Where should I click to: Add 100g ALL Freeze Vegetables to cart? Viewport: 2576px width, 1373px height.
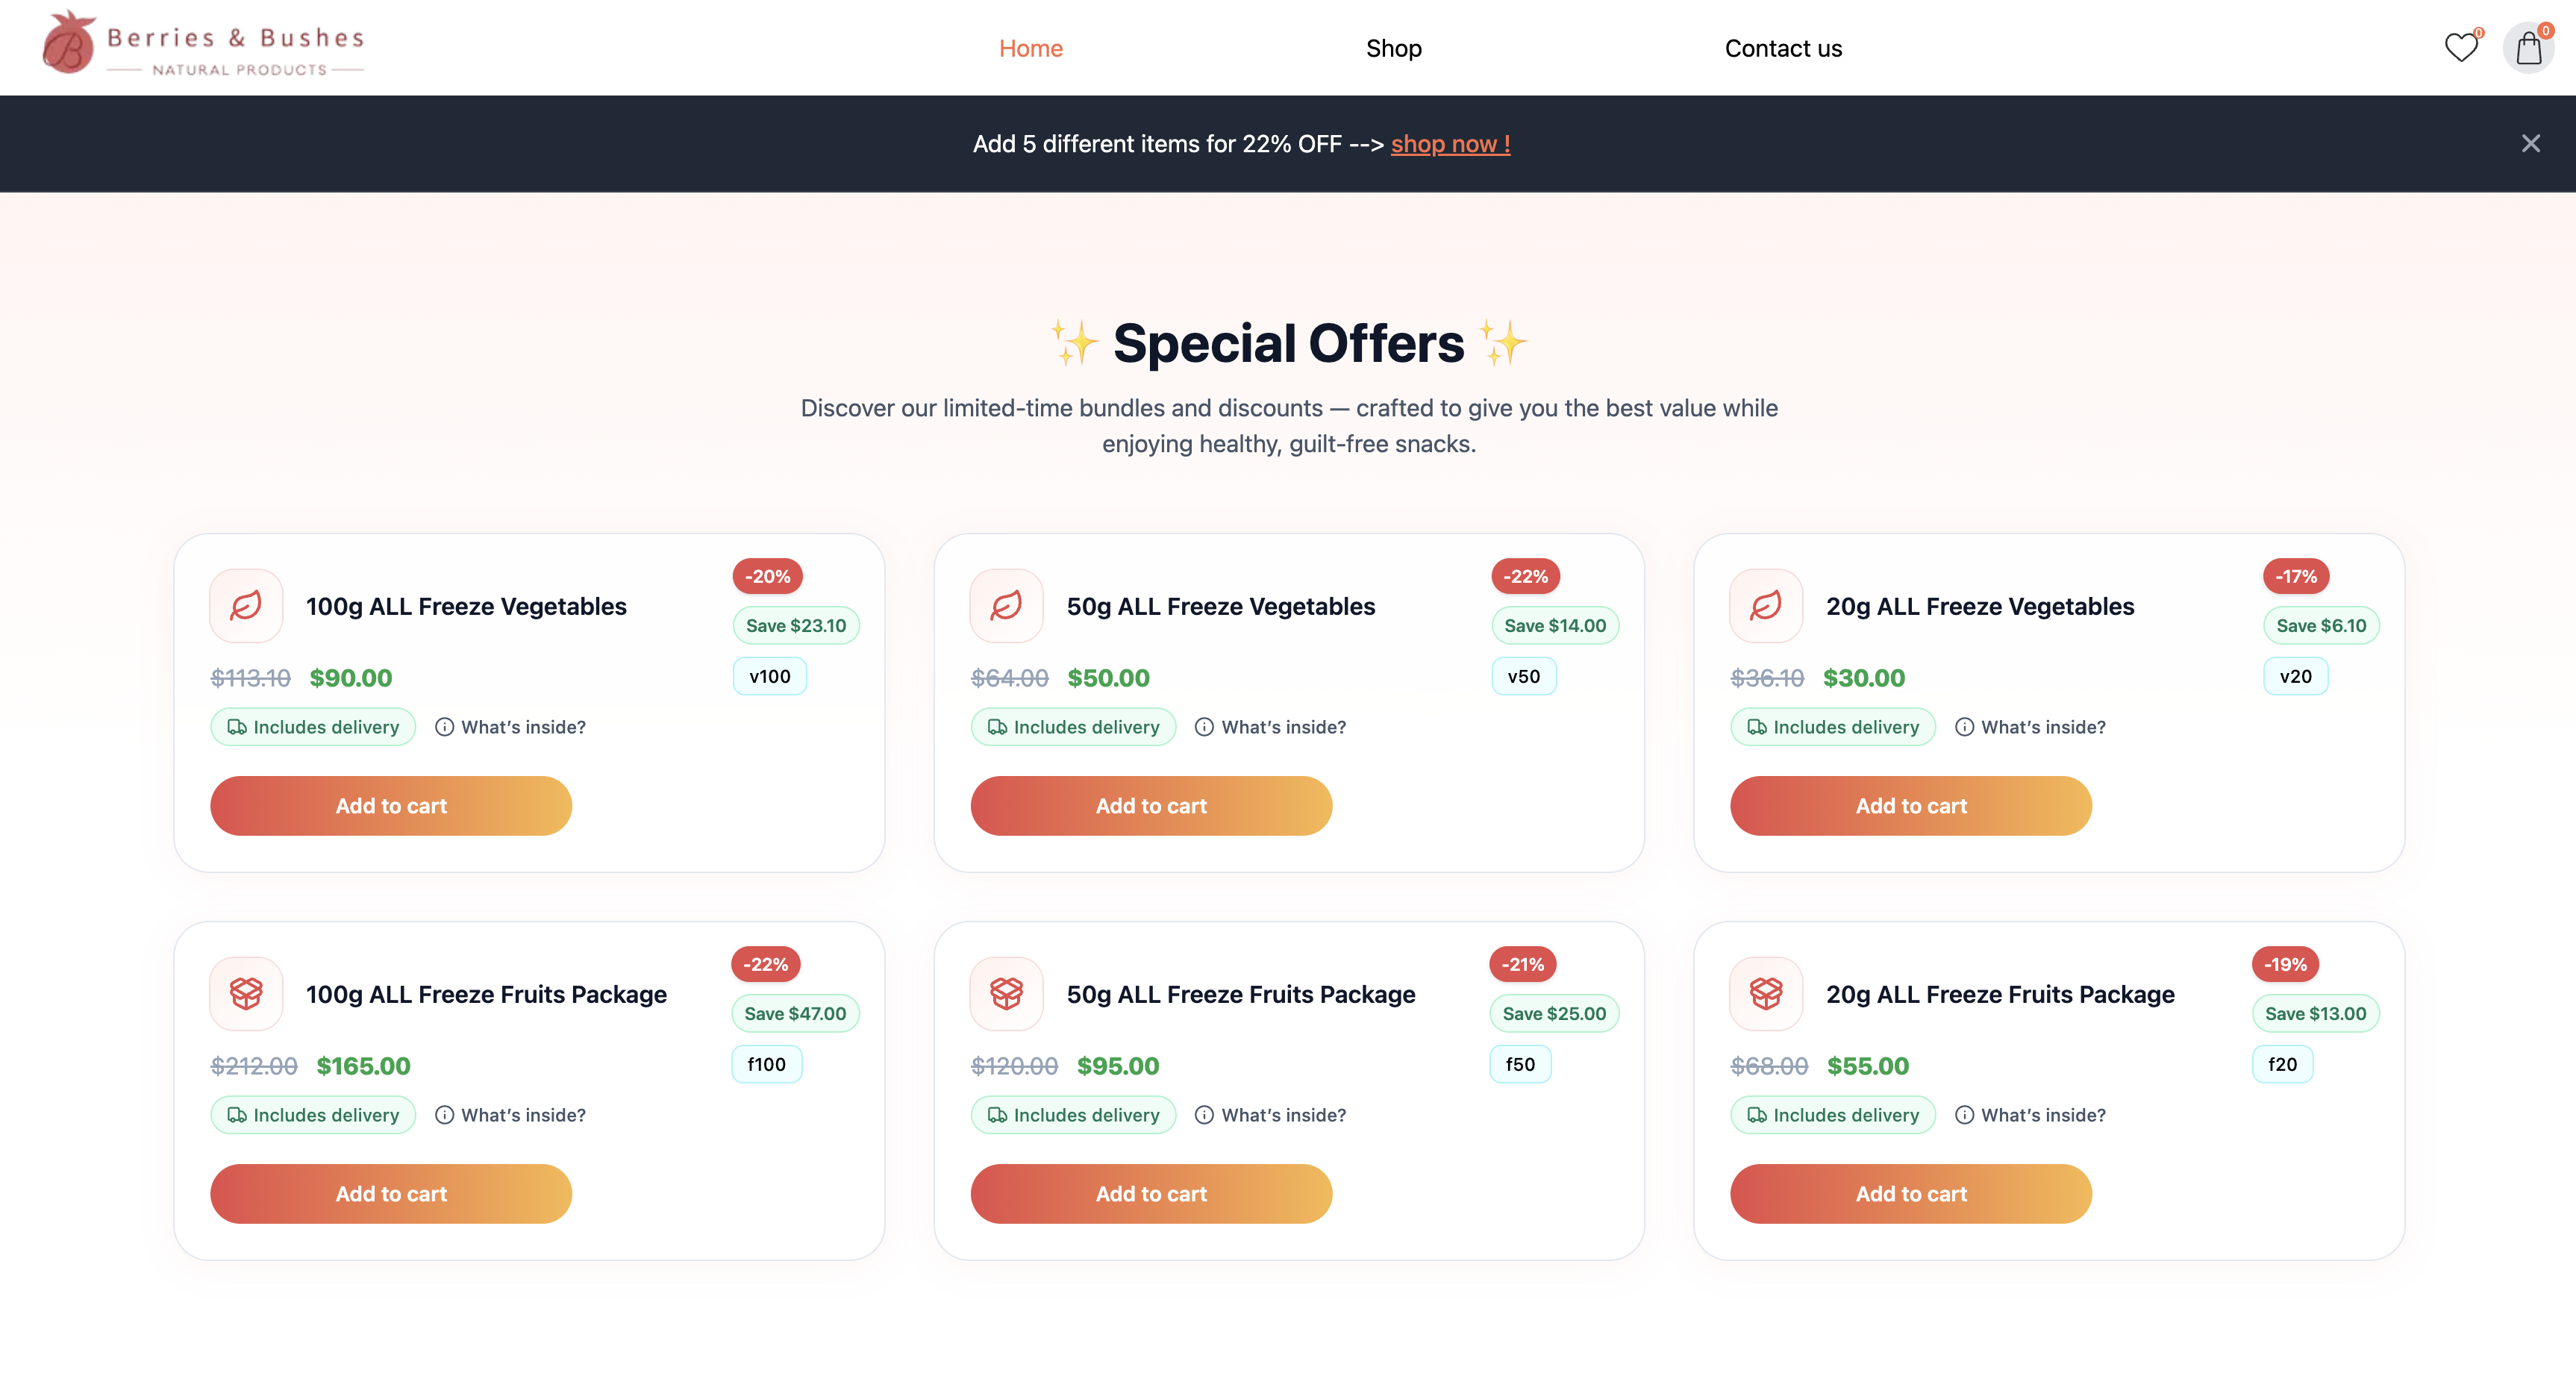pyautogui.click(x=390, y=806)
